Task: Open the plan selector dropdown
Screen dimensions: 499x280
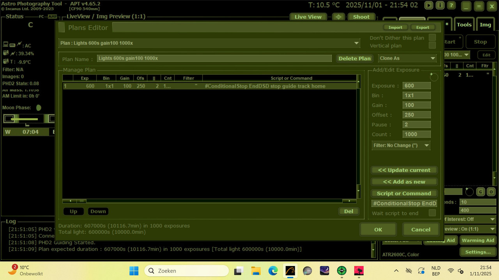Action: 356,43
